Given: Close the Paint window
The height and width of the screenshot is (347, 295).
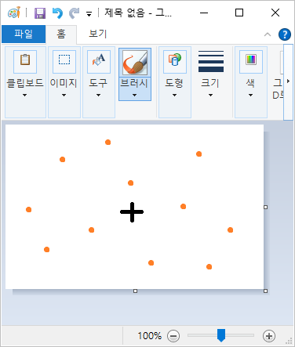Looking at the screenshot, I should coord(275,13).
